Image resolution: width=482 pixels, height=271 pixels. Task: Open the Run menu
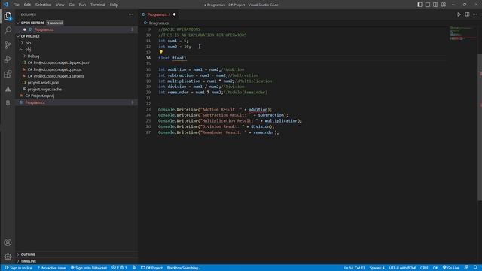tap(82, 5)
